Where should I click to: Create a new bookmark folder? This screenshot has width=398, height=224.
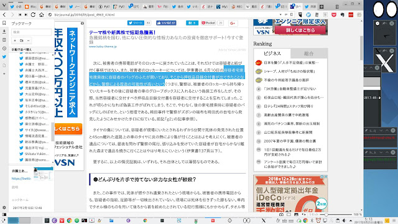click(x=22, y=40)
